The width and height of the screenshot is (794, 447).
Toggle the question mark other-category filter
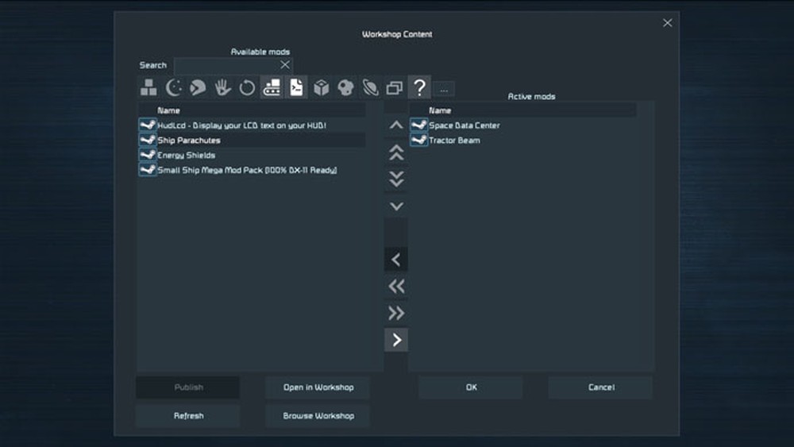pos(419,87)
